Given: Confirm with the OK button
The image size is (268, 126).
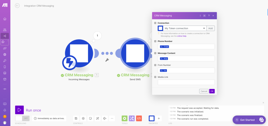Looking at the screenshot, I should [212, 91].
